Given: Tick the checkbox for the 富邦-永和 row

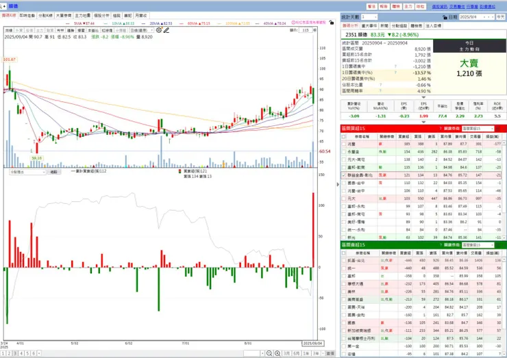Looking at the screenshot, I should click(x=344, y=206).
